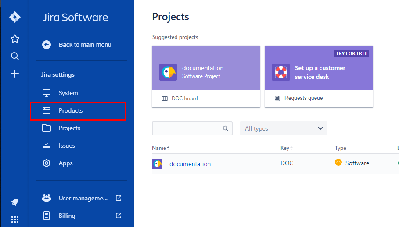This screenshot has width=399, height=227.
Task: Sort projects by Name column header
Action: [x=160, y=148]
